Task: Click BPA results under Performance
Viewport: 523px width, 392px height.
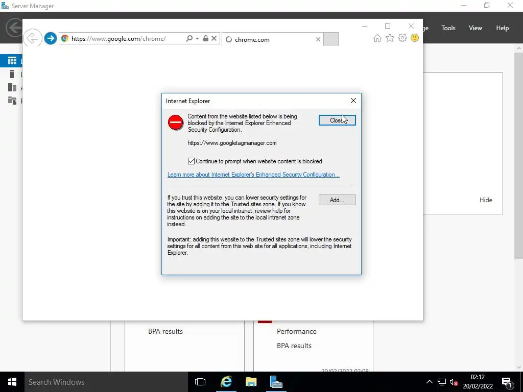Action: [294, 346]
